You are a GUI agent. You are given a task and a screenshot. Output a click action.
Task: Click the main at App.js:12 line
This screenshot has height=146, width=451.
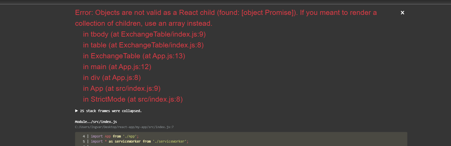click(117, 67)
